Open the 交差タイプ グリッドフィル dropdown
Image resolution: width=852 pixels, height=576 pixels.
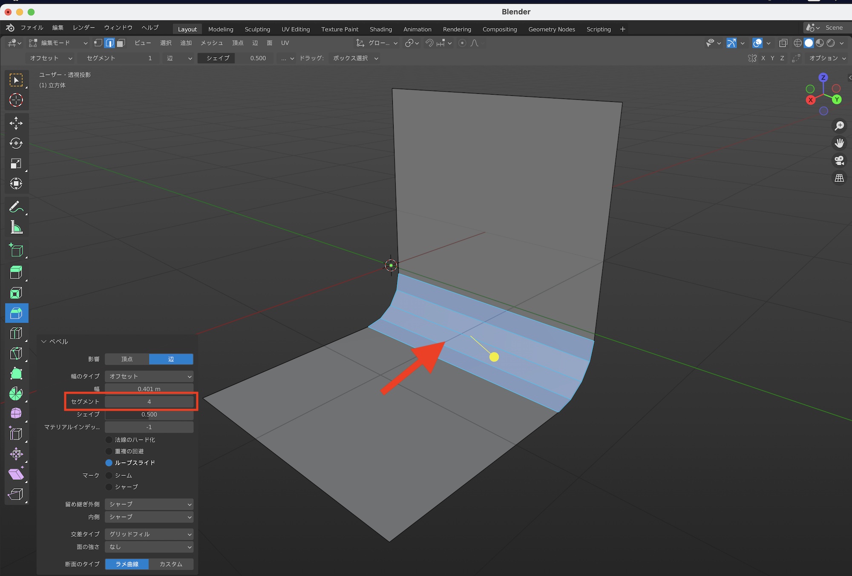coord(149,534)
